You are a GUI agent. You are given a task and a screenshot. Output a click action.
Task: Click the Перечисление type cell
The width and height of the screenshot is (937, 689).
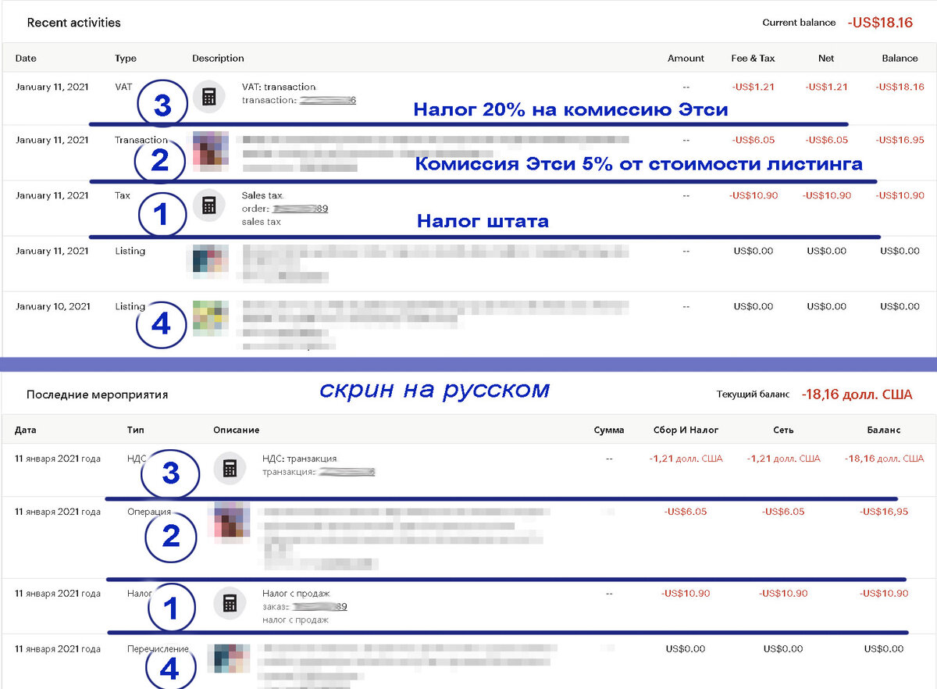(x=158, y=649)
